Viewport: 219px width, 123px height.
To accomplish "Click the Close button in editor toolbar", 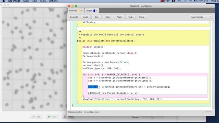I will click(142, 17).
